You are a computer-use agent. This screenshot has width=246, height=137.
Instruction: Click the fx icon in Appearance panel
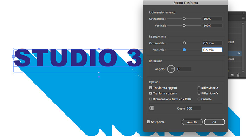[239, 53]
